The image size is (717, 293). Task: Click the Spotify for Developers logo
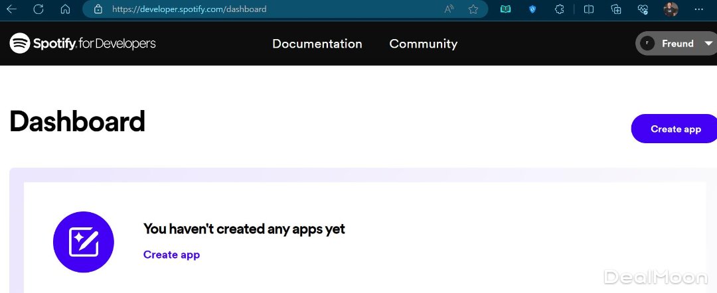[x=83, y=44]
